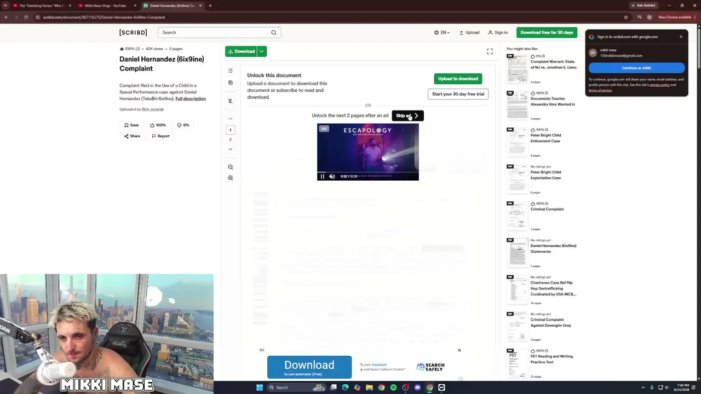Viewport: 701px width, 394px height.
Task: Reload the page in Chrome
Action: (x=26, y=17)
